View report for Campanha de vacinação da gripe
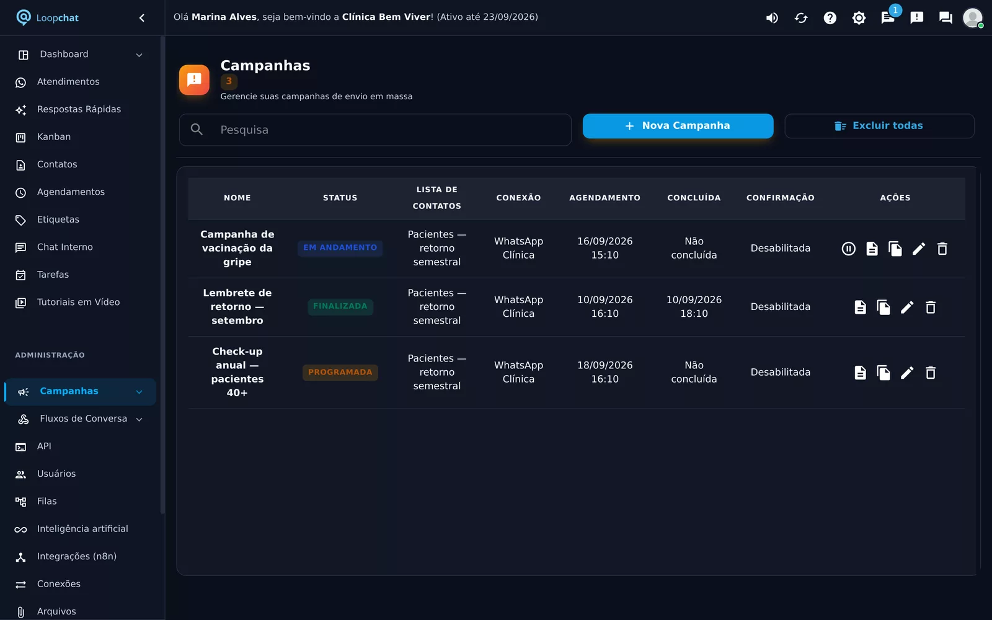 (x=872, y=249)
